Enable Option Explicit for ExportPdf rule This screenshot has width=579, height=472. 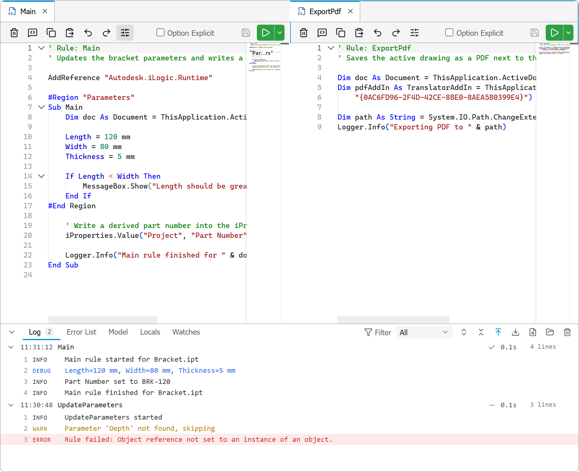click(449, 33)
